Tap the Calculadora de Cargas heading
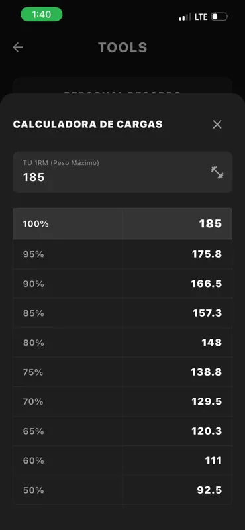Image resolution: width=245 pixels, height=530 pixels. (x=88, y=124)
